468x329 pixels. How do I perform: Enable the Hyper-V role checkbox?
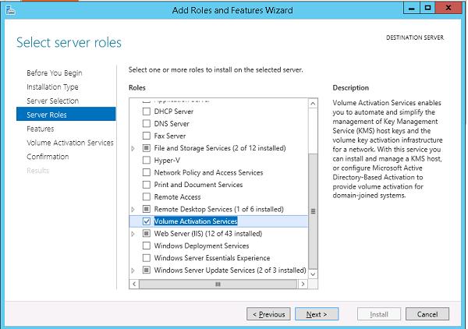point(147,160)
